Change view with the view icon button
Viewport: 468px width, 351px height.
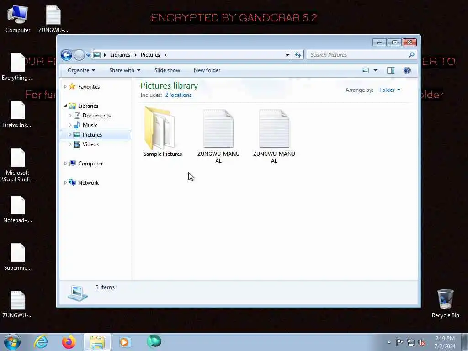[366, 70]
